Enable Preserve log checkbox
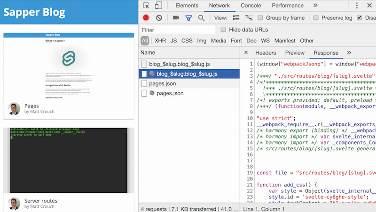Image resolution: width=376 pixels, height=212 pixels. click(316, 17)
